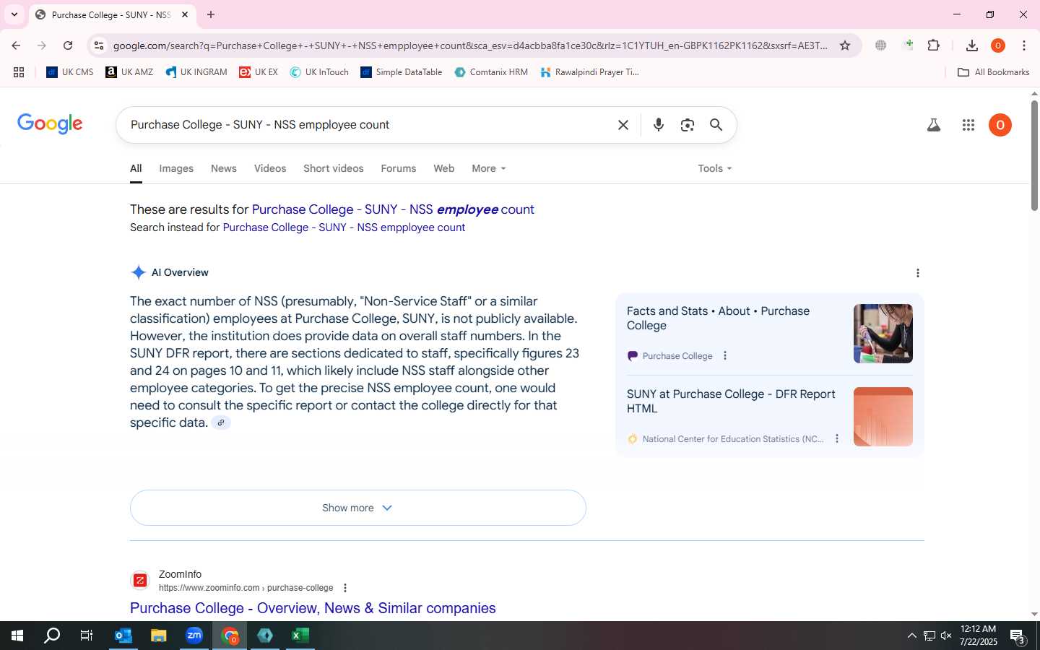Open UK CMS bookmark

pos(70,72)
